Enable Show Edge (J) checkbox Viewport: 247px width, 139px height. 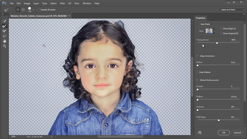click(x=221, y=29)
